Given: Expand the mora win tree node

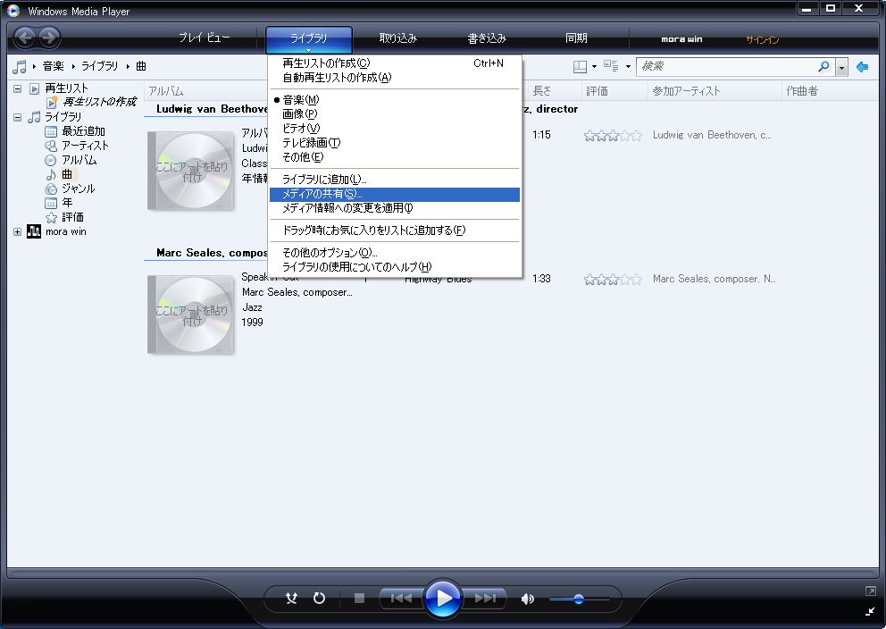Looking at the screenshot, I should (18, 231).
